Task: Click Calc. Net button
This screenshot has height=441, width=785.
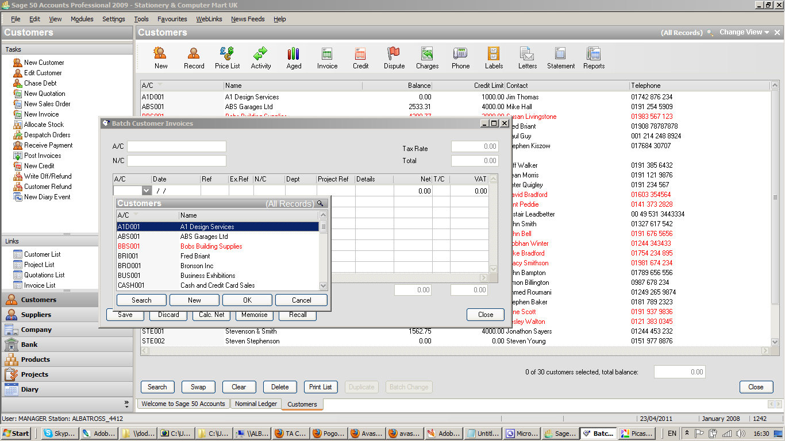Action: [x=211, y=315]
